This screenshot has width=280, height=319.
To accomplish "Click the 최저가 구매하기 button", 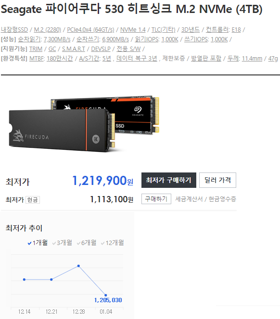I will tap(169, 180).
